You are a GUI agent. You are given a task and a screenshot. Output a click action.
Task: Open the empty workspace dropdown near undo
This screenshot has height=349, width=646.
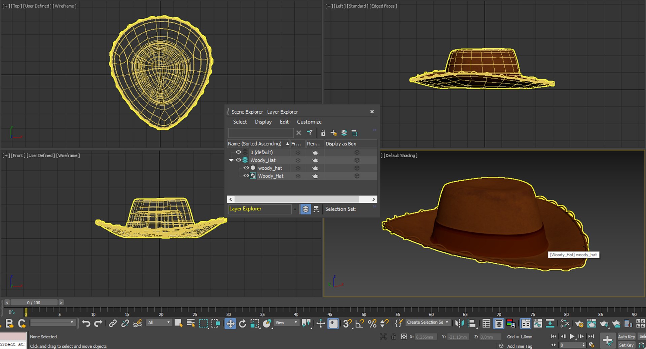[52, 322]
